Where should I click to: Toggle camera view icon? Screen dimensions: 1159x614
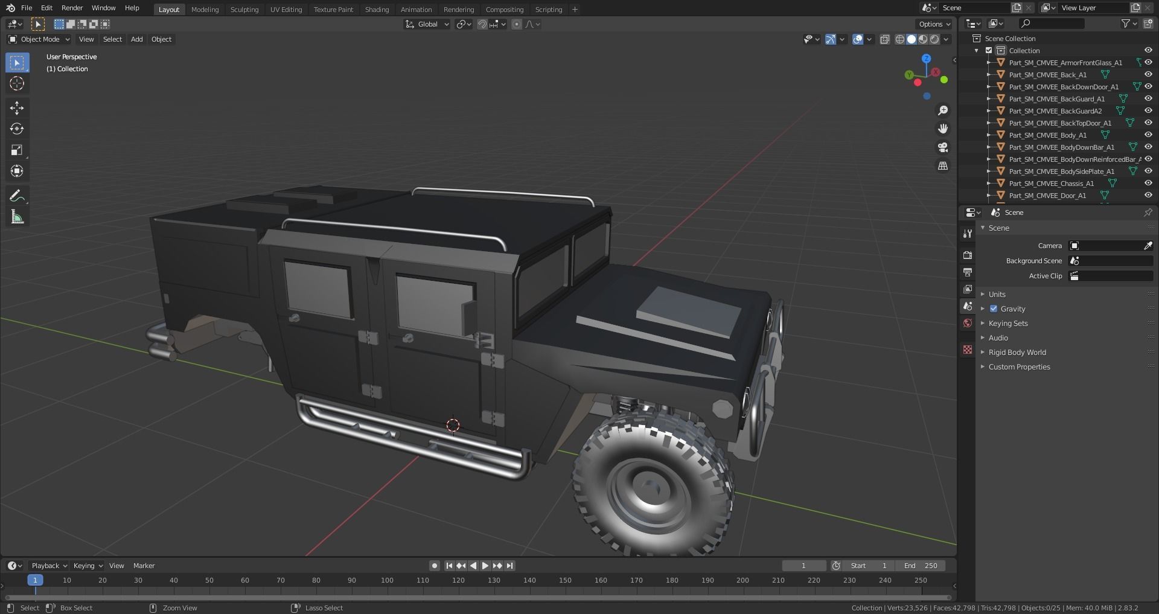pos(942,147)
